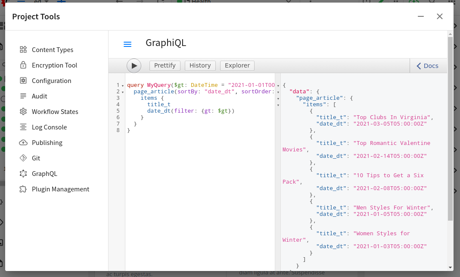460x277 pixels.
Task: Click the GraphQL logo icon
Action: pos(23,173)
